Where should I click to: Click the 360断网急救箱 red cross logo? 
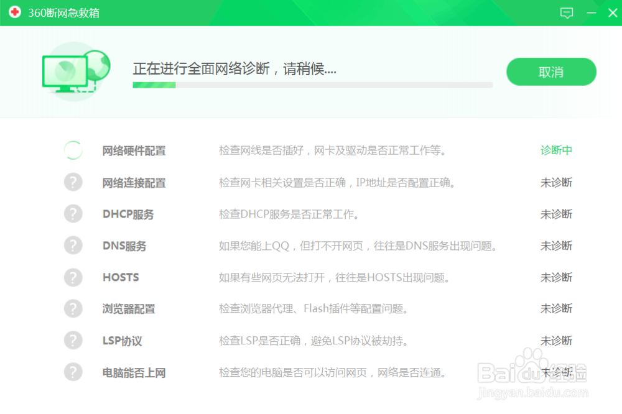click(14, 12)
